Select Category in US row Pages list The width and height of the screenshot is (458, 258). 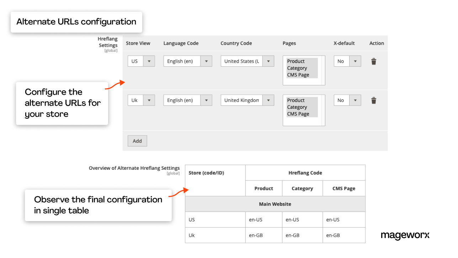click(x=297, y=68)
